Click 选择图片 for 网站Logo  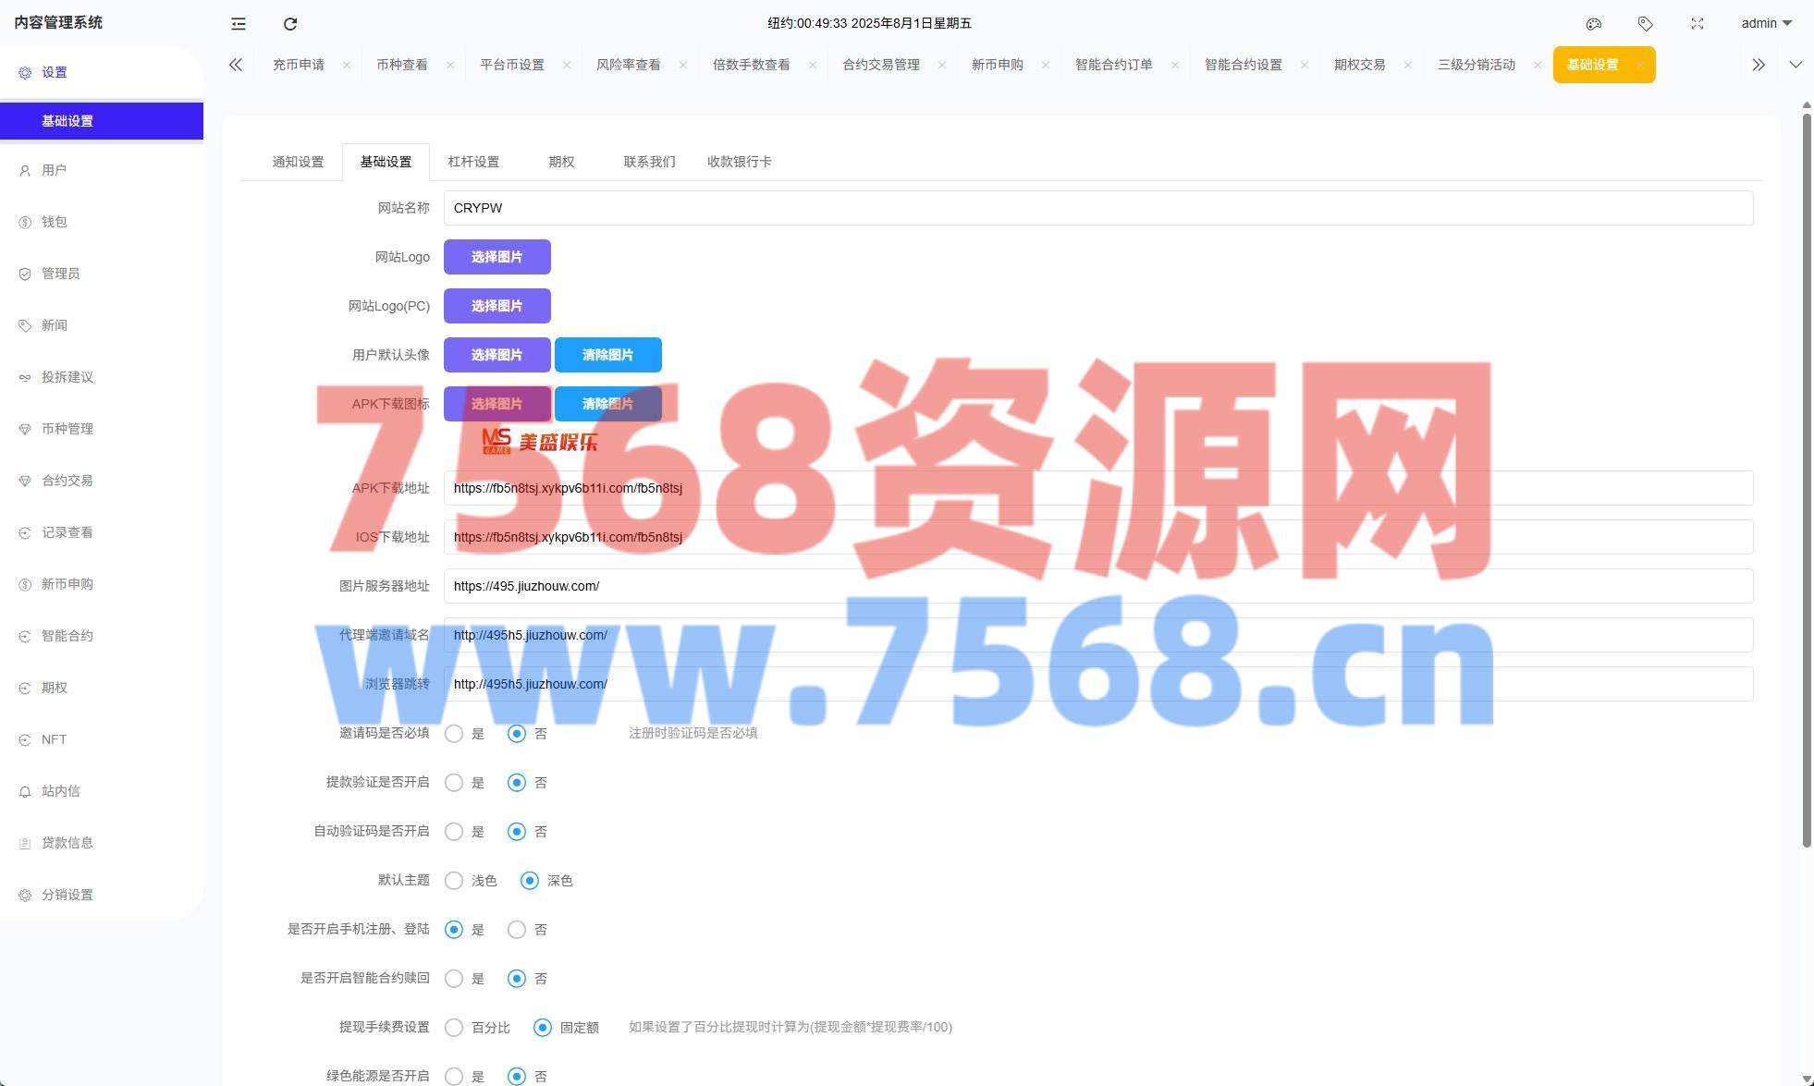[x=496, y=257]
